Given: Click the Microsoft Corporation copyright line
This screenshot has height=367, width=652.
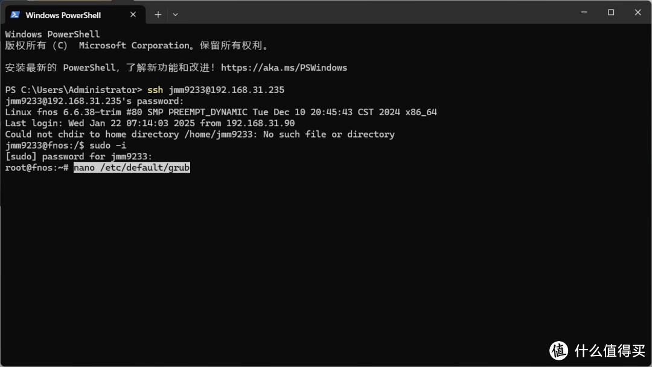Looking at the screenshot, I should [136, 45].
